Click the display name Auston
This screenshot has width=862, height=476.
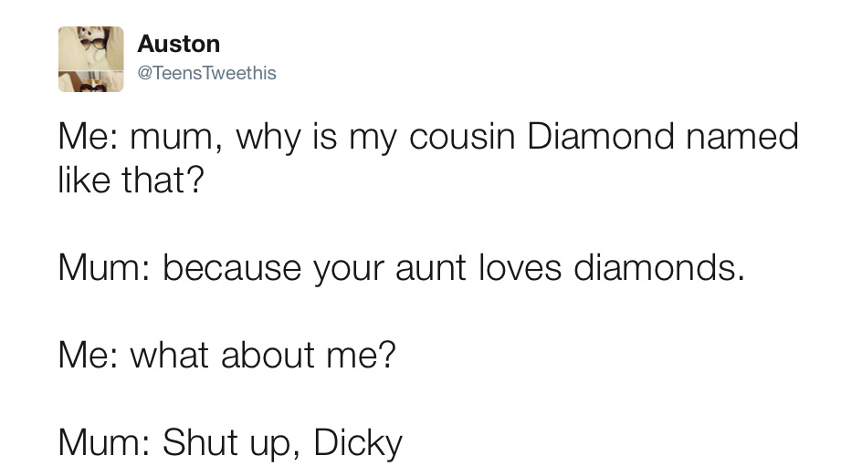point(179,44)
